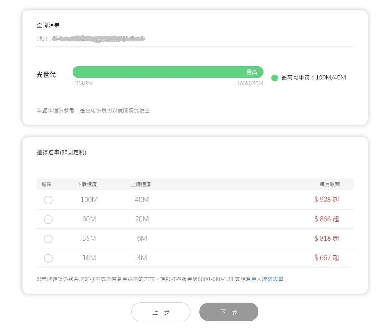Pick the 35M/6M speed radio option
Image resolution: width=385 pixels, height=330 pixels.
click(48, 239)
